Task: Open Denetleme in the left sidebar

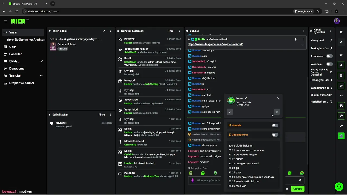Action: pos(17,69)
